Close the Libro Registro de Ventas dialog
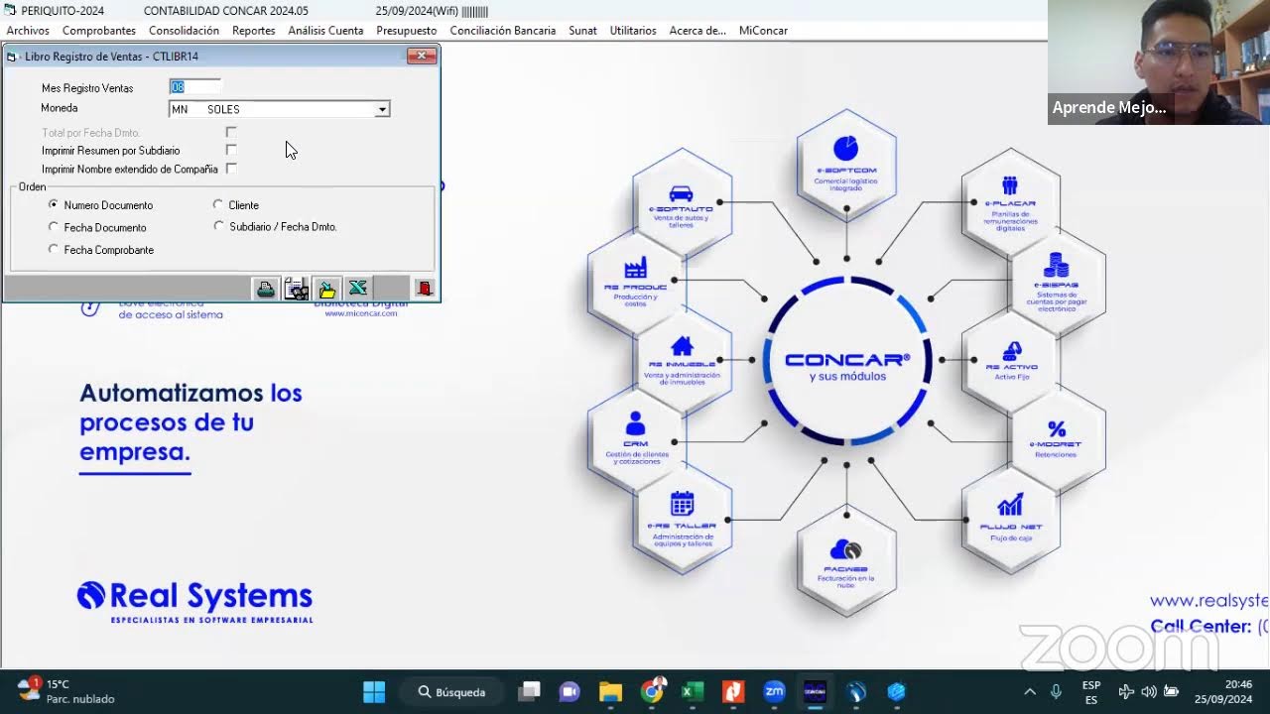1270x714 pixels. coord(422,57)
